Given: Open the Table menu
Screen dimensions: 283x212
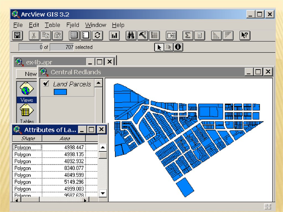Looking at the screenshot, I should click(53, 25).
